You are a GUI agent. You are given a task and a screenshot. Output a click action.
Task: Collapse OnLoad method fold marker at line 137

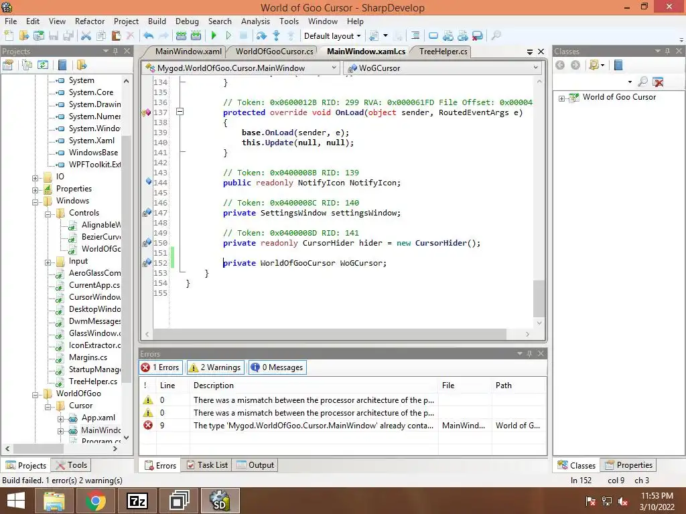click(180, 112)
